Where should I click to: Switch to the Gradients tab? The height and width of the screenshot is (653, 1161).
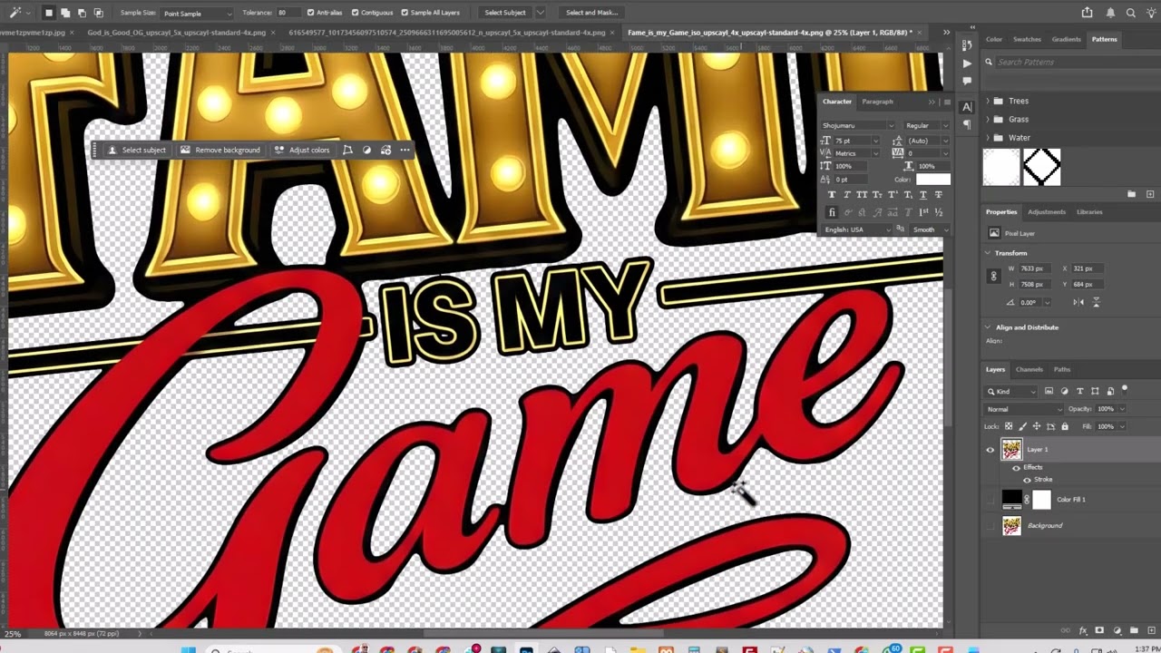point(1067,39)
